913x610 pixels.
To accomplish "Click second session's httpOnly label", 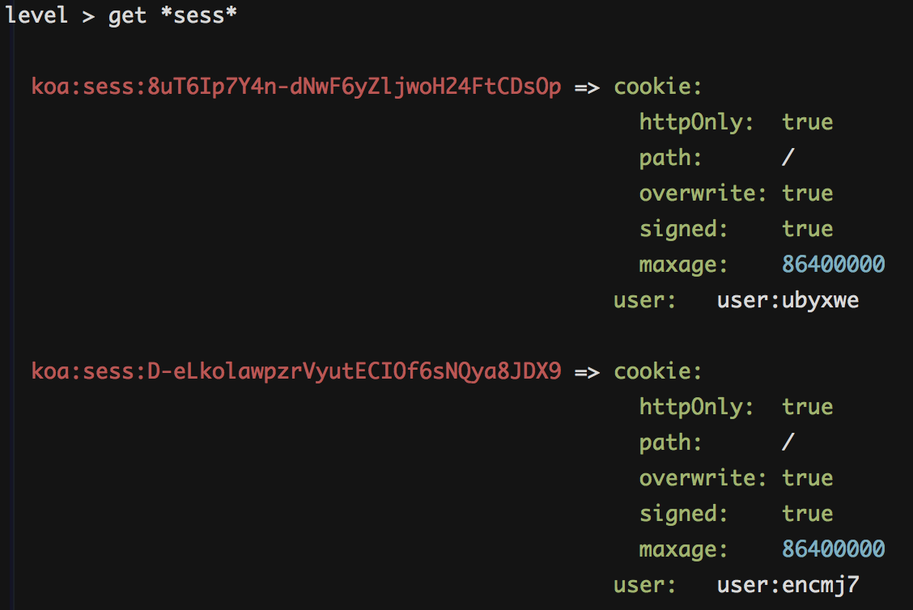I will click(696, 408).
